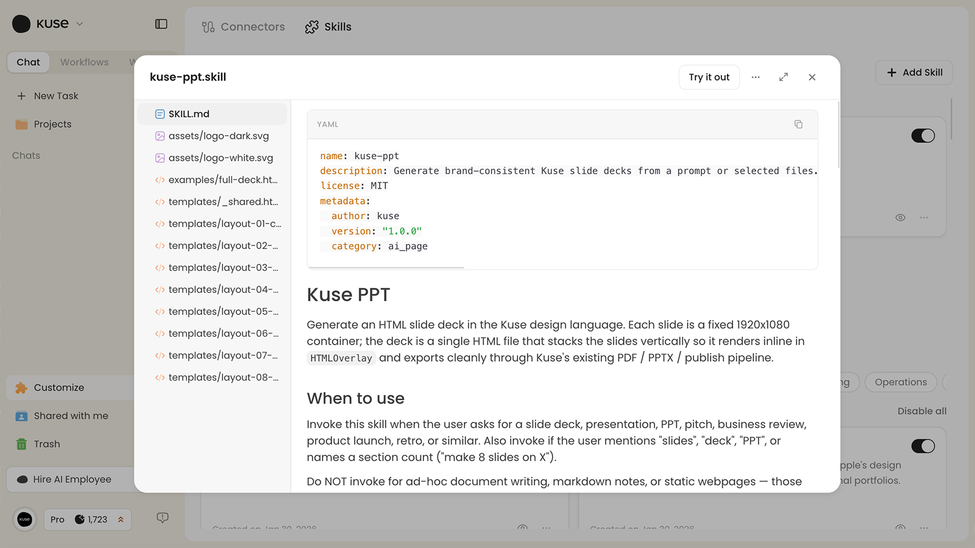Screen dimensions: 975x548
Task: Open assets/logo-dark.svg file
Action: (212, 136)
